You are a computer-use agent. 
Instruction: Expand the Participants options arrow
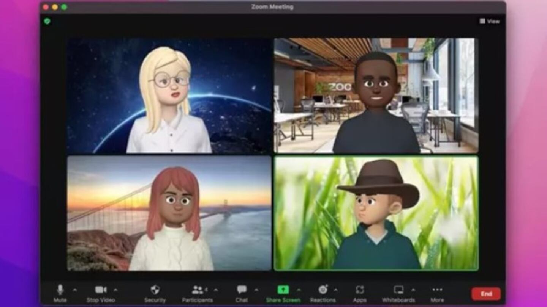216,290
